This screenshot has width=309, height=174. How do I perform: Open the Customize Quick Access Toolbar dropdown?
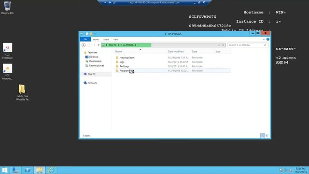95,34
